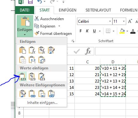This screenshot has width=138, height=118.
Task: Choose the transpose paste icon
Action: pos(42,60)
